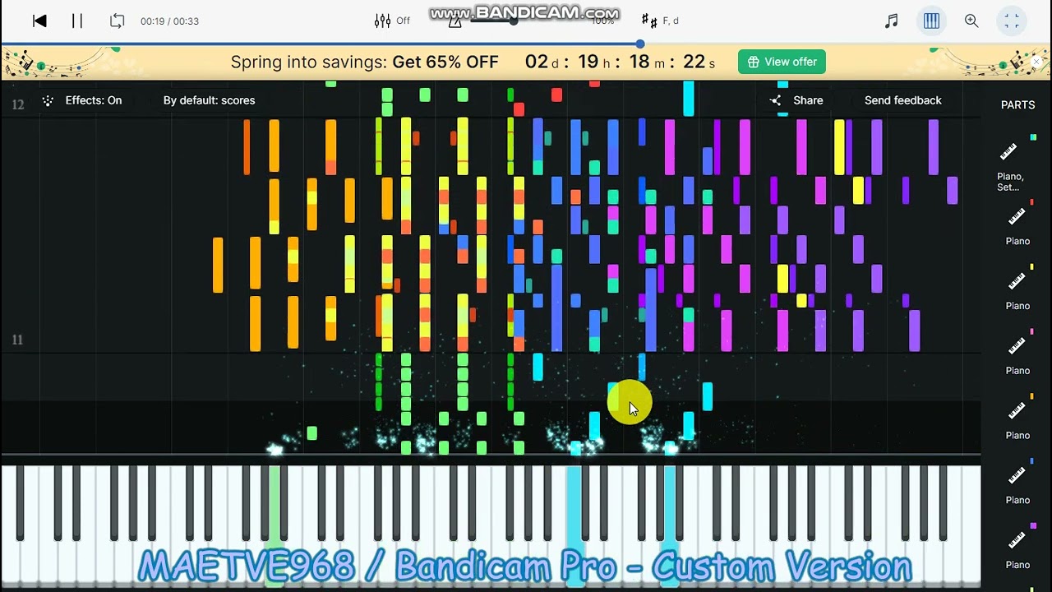Click measure number 12 label
This screenshot has width=1052, height=592.
point(17,104)
